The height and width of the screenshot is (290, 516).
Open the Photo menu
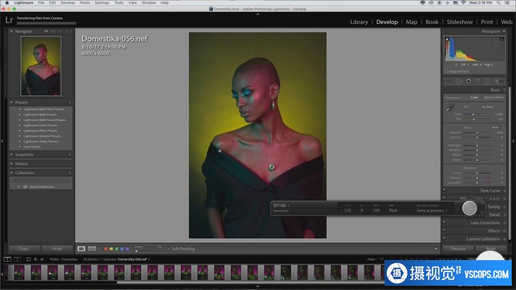(x=85, y=3)
